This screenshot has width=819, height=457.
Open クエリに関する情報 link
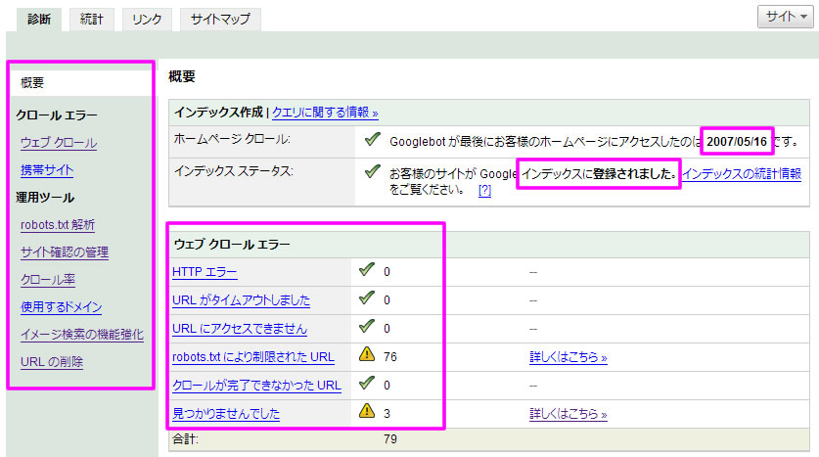[x=325, y=113]
